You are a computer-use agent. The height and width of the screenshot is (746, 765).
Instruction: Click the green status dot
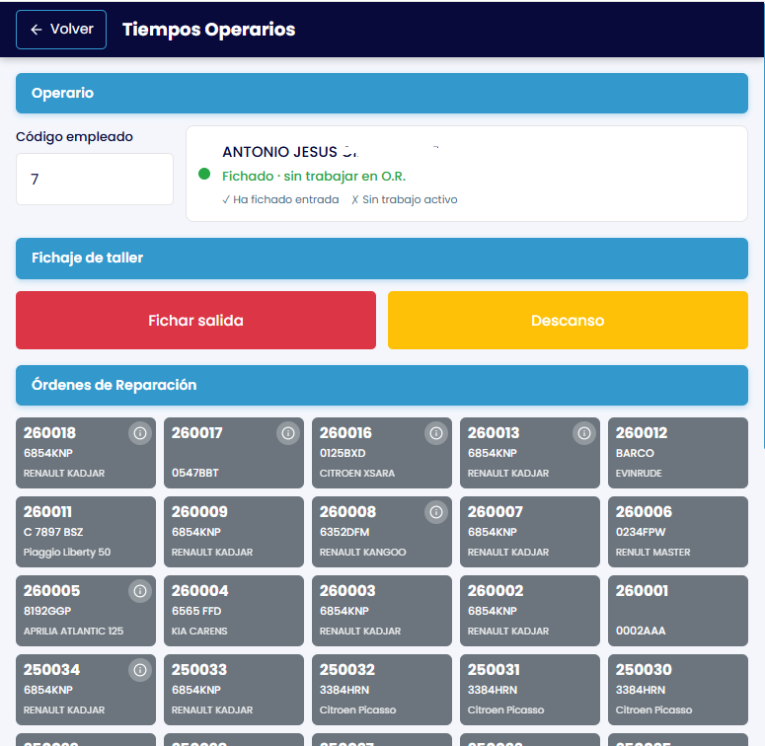coord(204,174)
